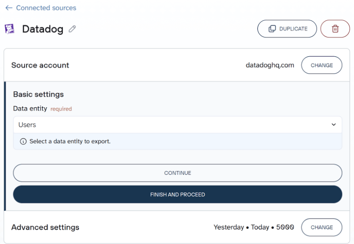
Task: Change the Advanced settings
Action: coord(322,227)
